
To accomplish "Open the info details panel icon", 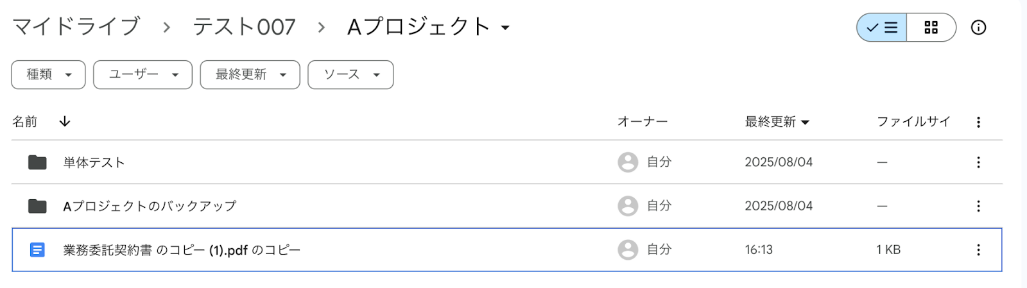I will (x=978, y=28).
